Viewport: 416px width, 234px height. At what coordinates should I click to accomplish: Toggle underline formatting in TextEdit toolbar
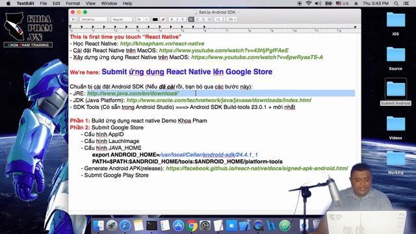183,19
